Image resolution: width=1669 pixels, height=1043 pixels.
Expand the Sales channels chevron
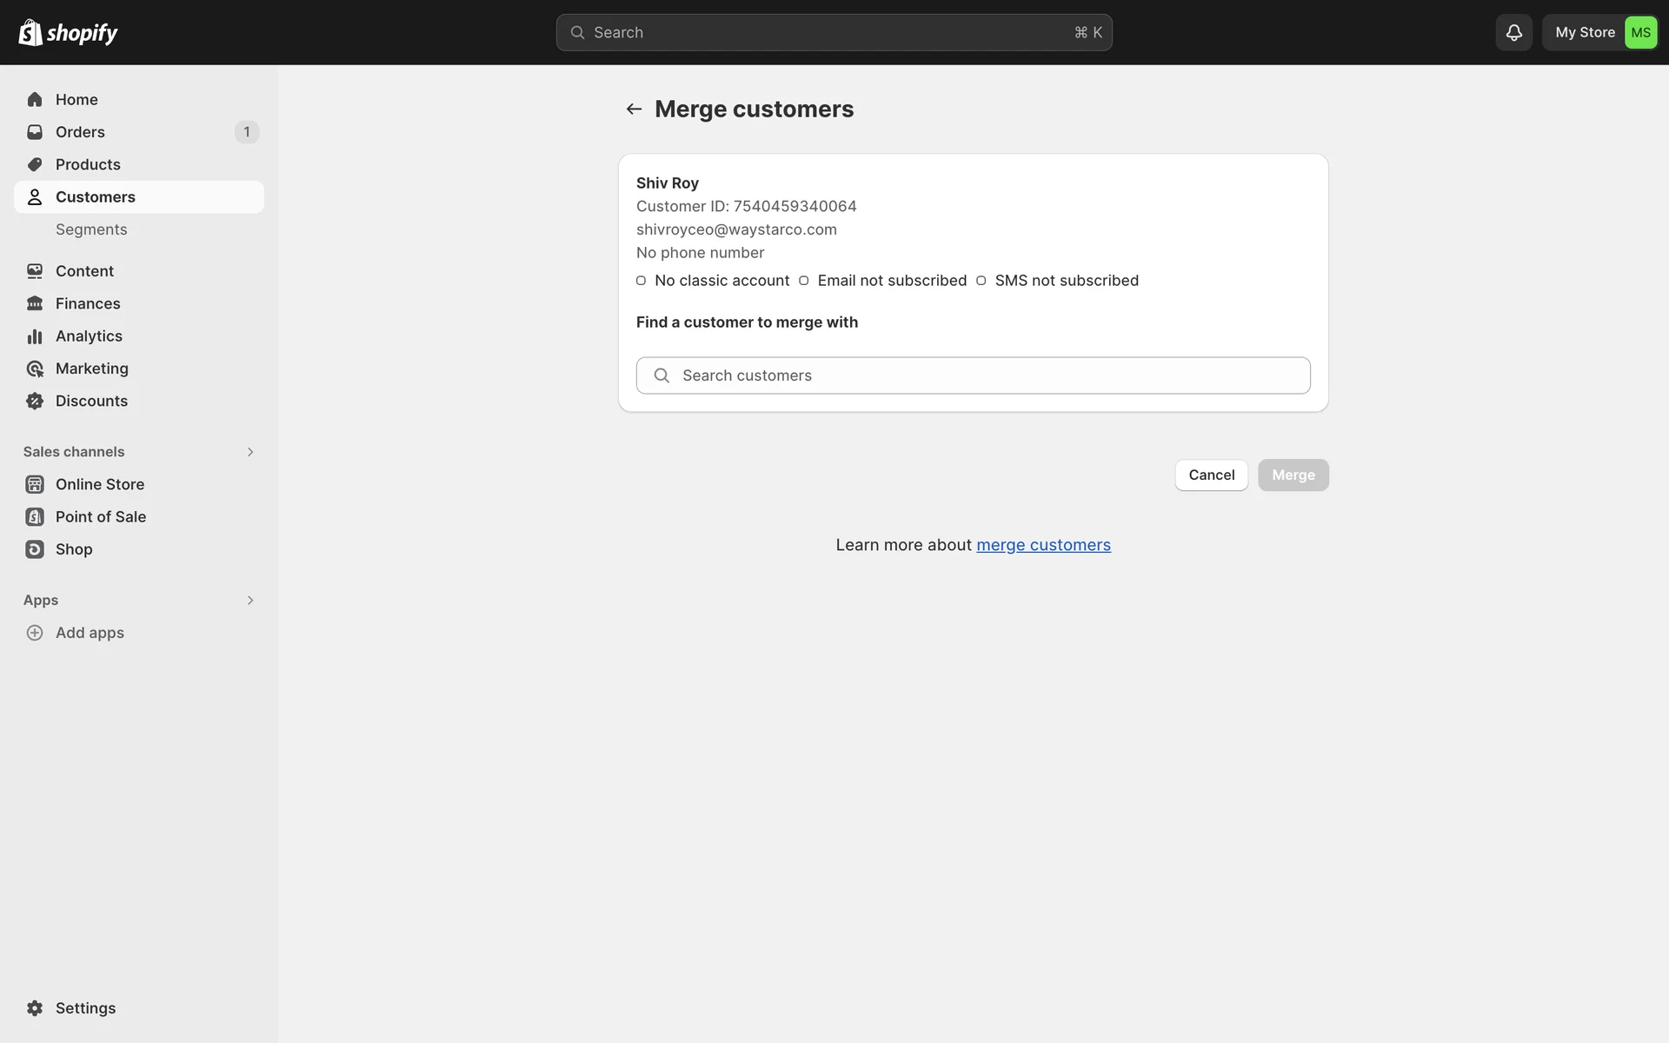(x=250, y=452)
